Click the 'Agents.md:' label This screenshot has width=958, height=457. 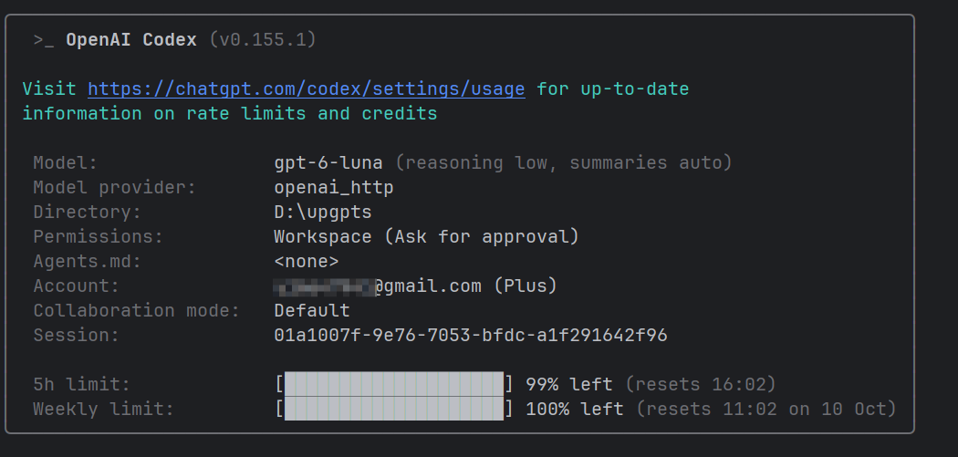coord(87,262)
